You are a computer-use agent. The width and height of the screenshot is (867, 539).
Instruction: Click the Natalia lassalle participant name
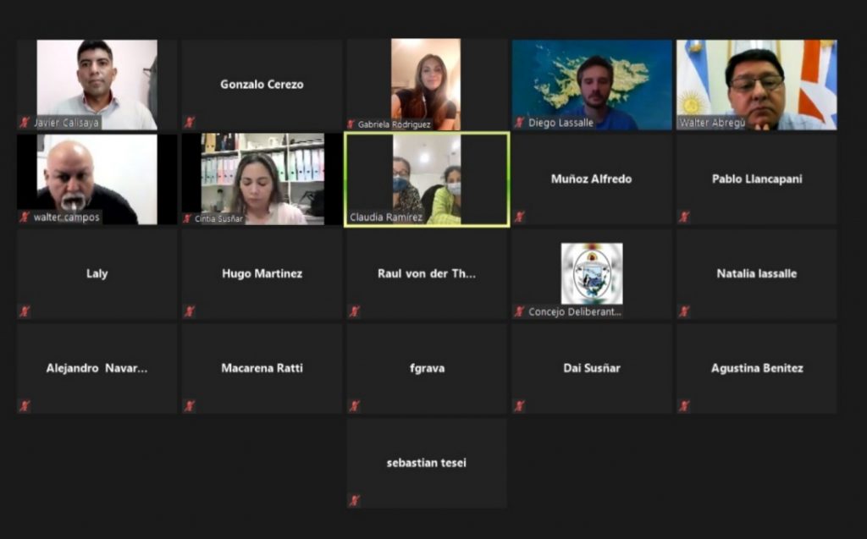click(x=756, y=273)
